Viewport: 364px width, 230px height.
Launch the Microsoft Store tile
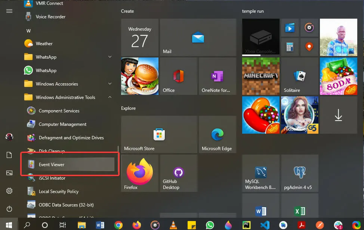tap(159, 134)
